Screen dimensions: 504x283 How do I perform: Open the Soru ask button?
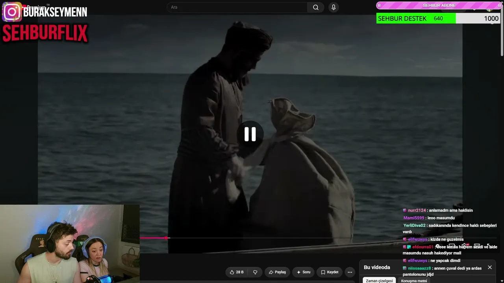(304, 272)
